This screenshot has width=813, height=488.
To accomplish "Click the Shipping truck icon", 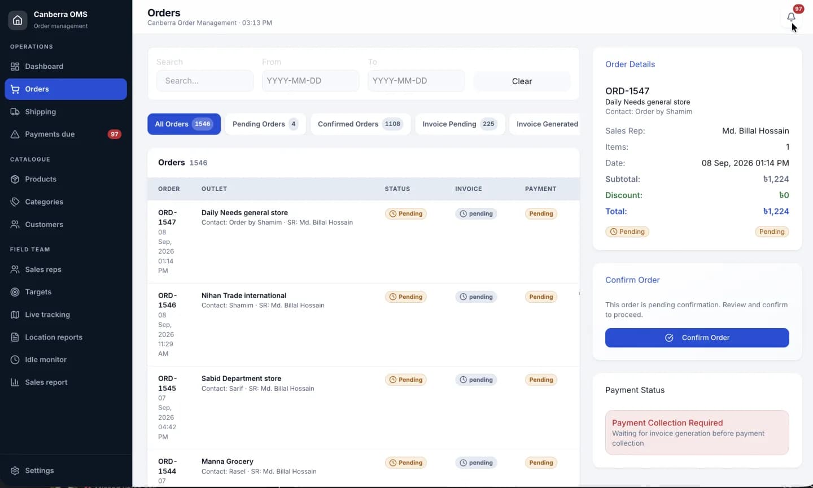I will point(15,112).
